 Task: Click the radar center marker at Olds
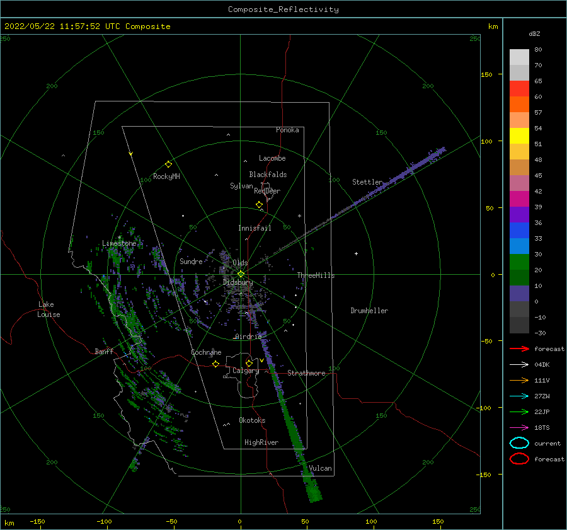241,274
